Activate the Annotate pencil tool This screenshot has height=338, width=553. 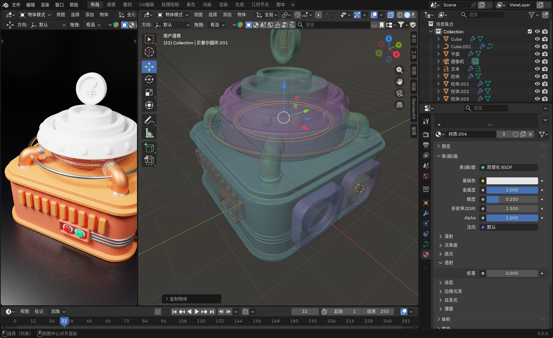click(x=149, y=120)
